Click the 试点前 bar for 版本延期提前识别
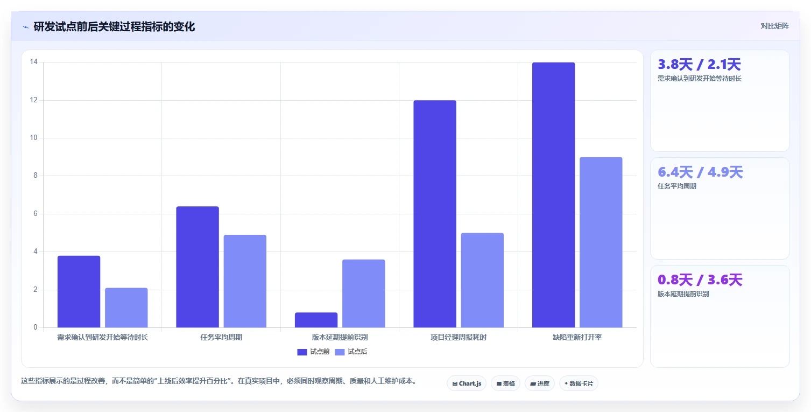 click(316, 320)
